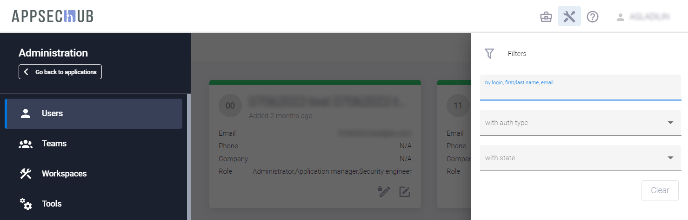Select Users in the sidebar
This screenshot has height=220, width=688.
pyautogui.click(x=94, y=113)
